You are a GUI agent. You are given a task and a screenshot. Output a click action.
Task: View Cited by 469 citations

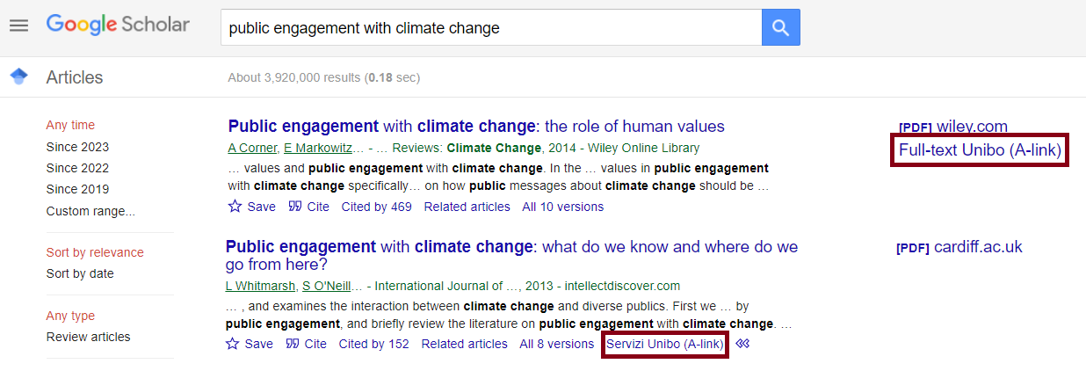pyautogui.click(x=376, y=207)
